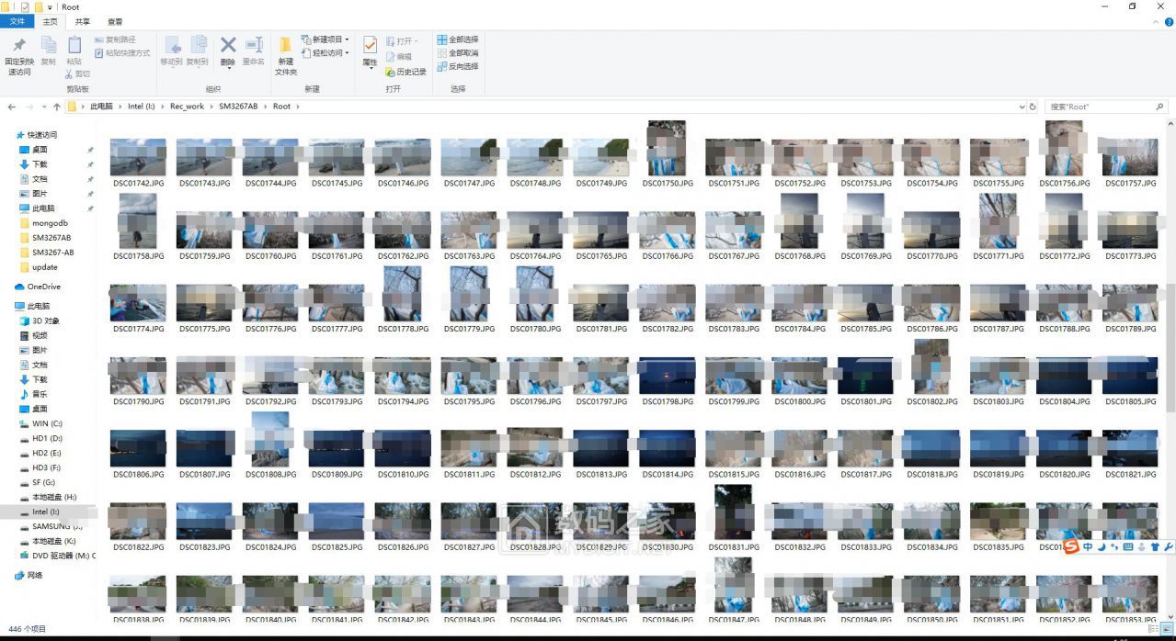Click the 重命名 ribbon icon

254,45
